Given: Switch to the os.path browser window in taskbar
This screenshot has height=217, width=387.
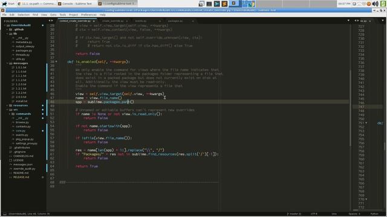Looking at the screenshot, I should (37, 4).
